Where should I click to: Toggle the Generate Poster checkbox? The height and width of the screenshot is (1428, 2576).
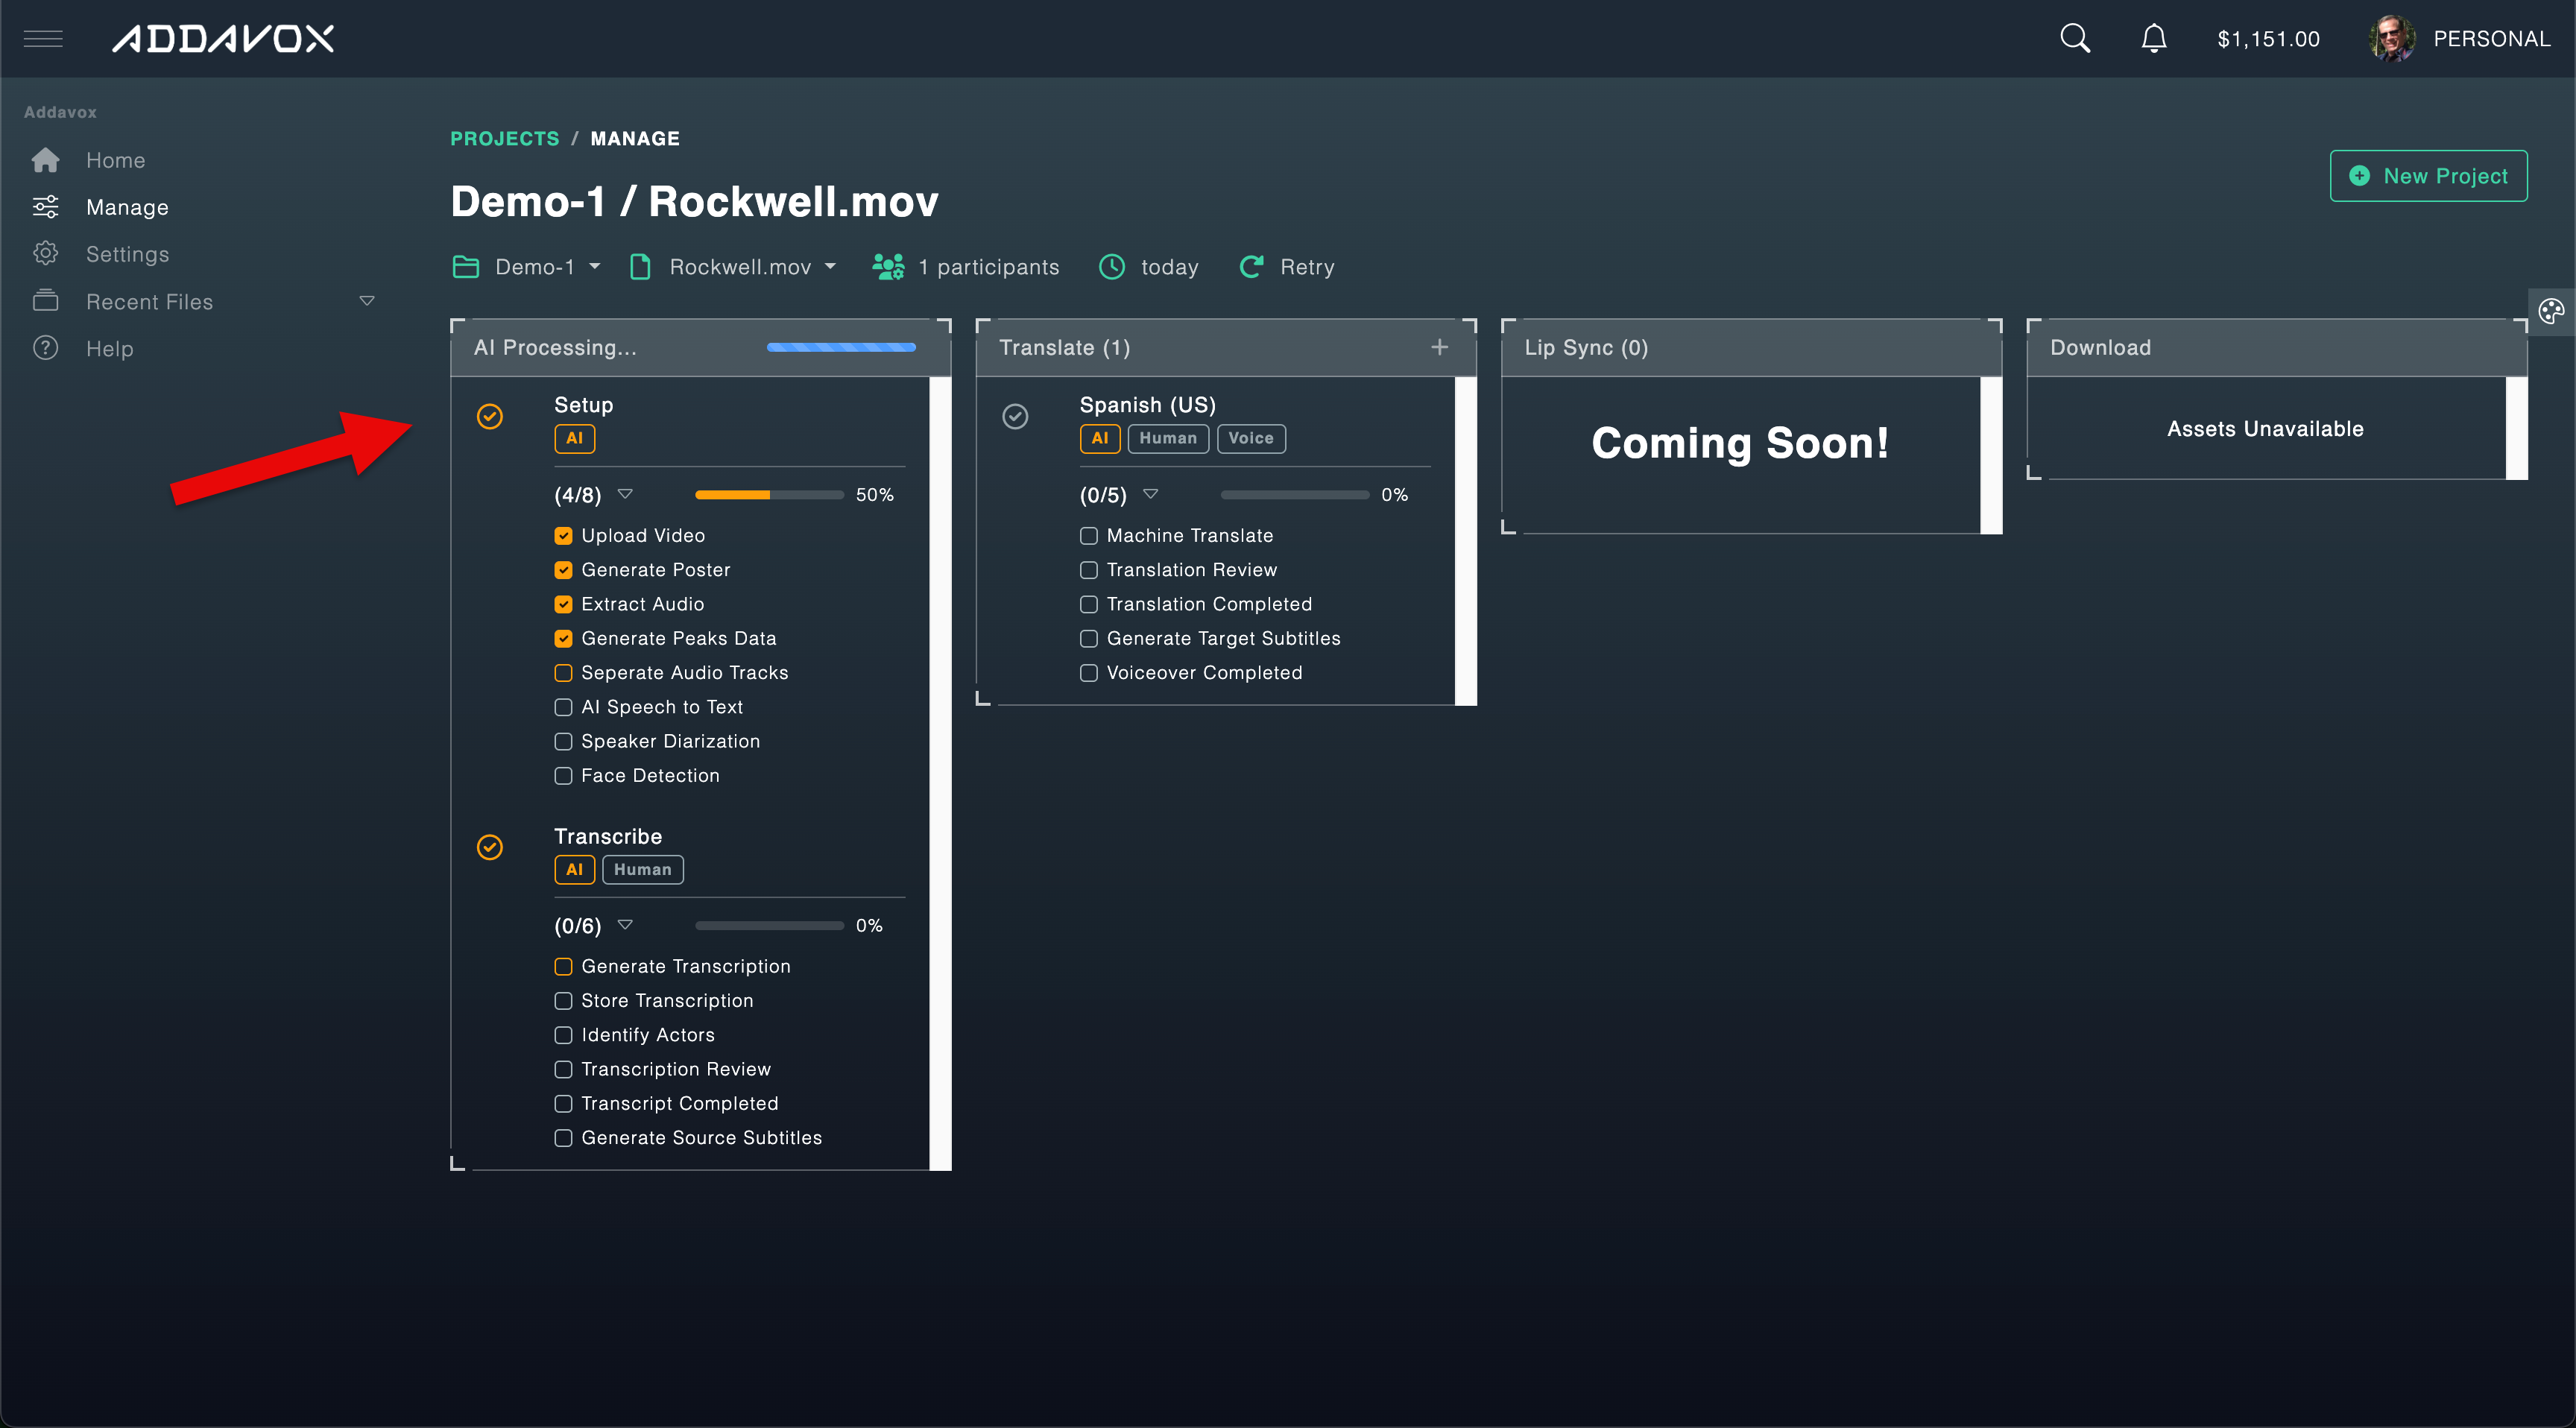(563, 570)
